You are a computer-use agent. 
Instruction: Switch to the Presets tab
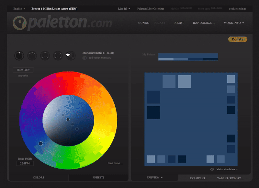pos(98,177)
